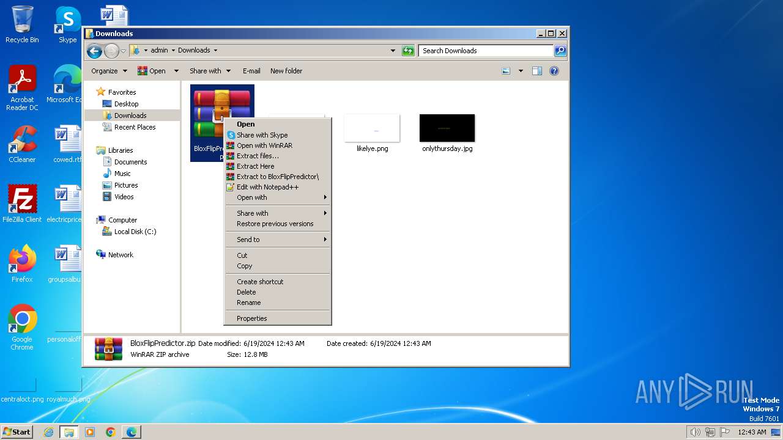The height and width of the screenshot is (440, 783).
Task: Refresh the Downloads folder view
Action: (408, 51)
